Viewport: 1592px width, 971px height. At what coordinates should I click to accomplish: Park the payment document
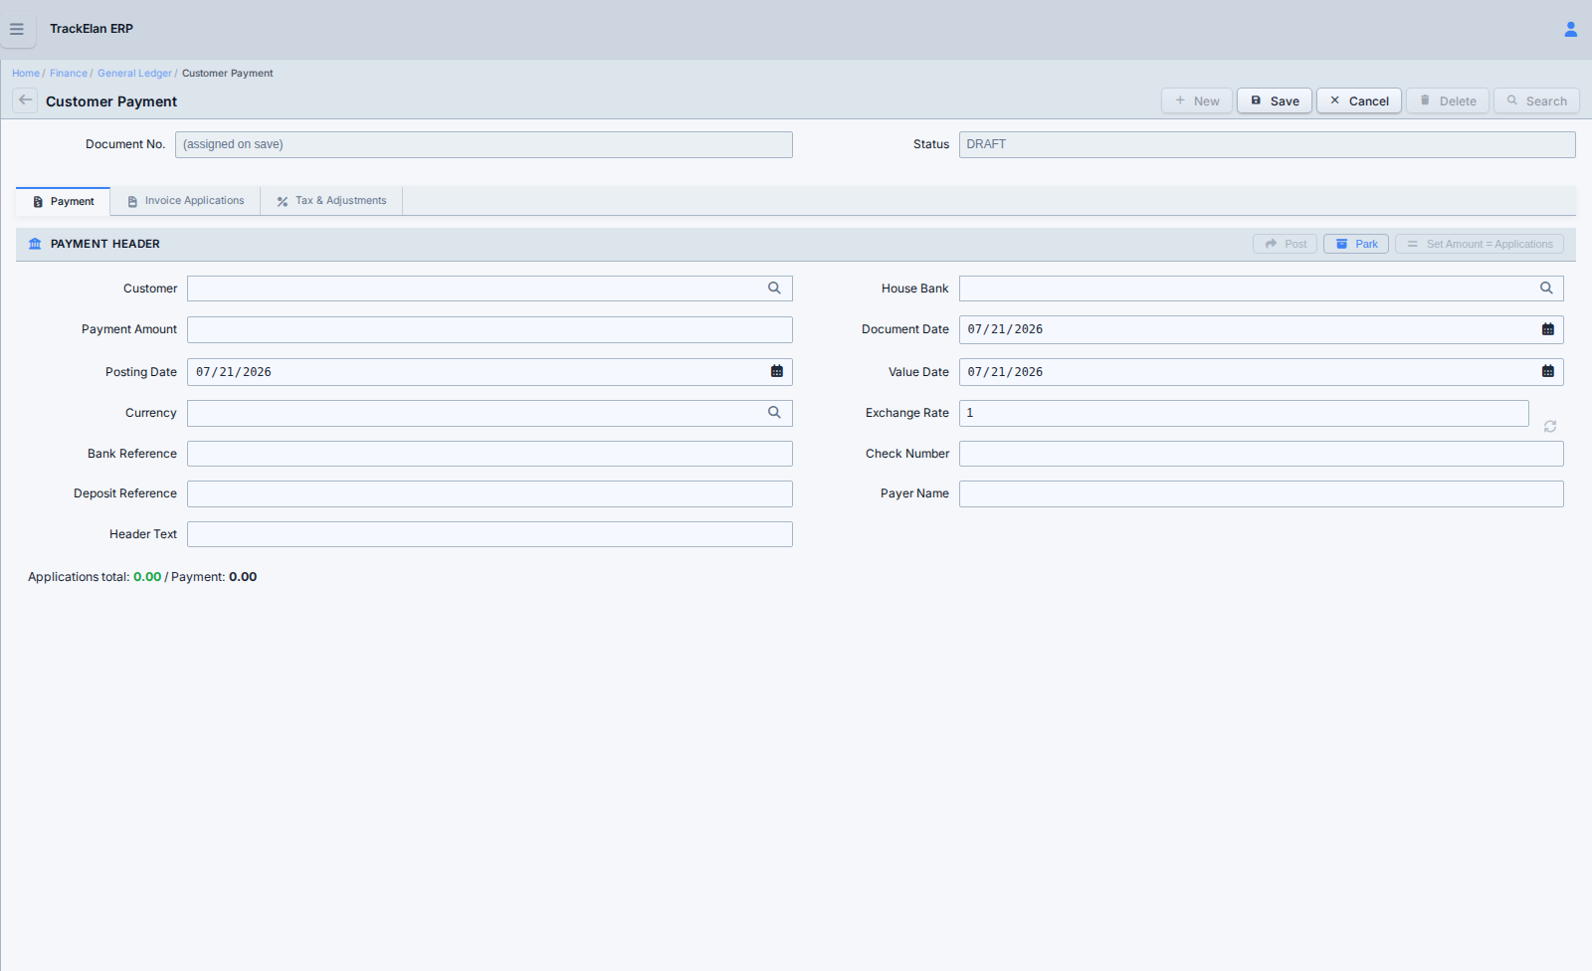(x=1356, y=244)
